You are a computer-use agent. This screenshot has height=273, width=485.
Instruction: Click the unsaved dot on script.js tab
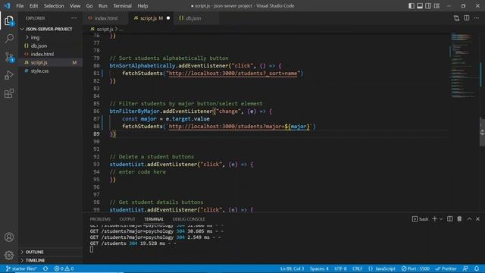168,18
